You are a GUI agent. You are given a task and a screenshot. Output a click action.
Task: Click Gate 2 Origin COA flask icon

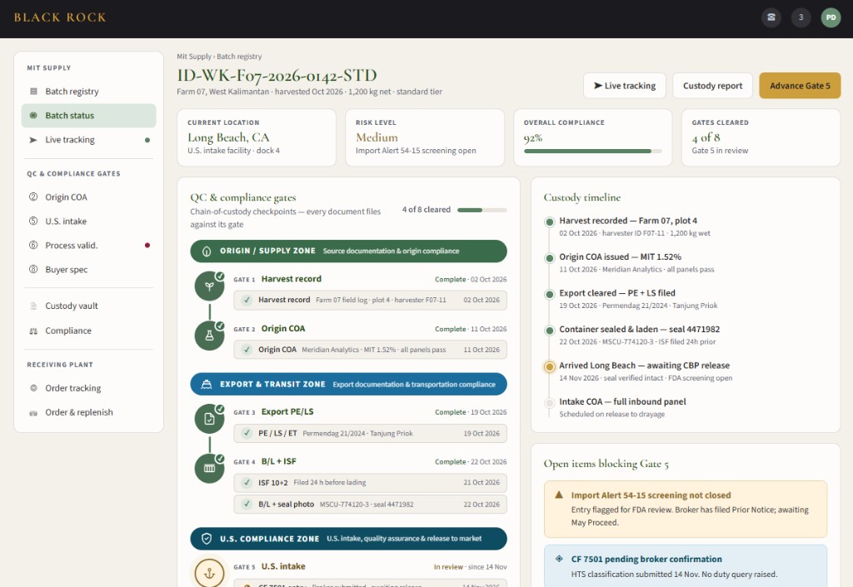209,336
